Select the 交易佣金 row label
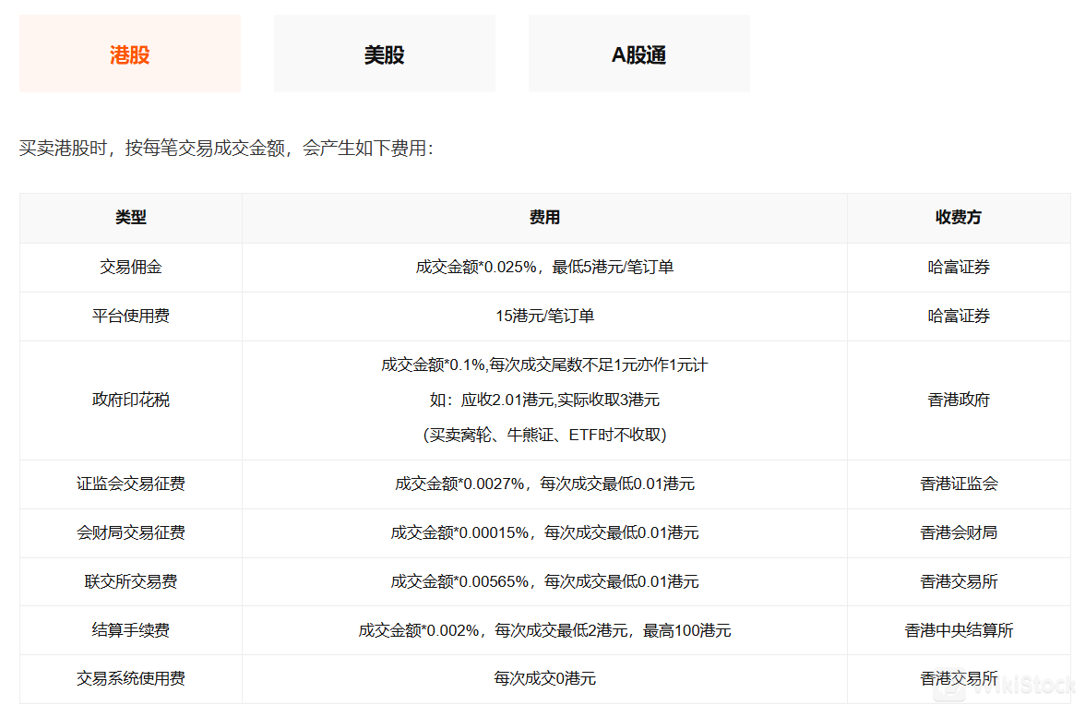Viewport: 1085px width, 717px height. click(129, 267)
